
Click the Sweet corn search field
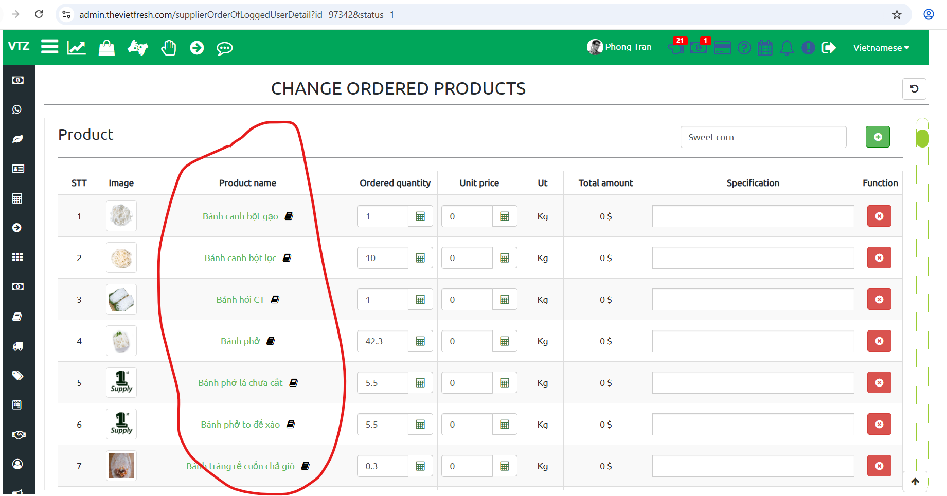pos(763,137)
